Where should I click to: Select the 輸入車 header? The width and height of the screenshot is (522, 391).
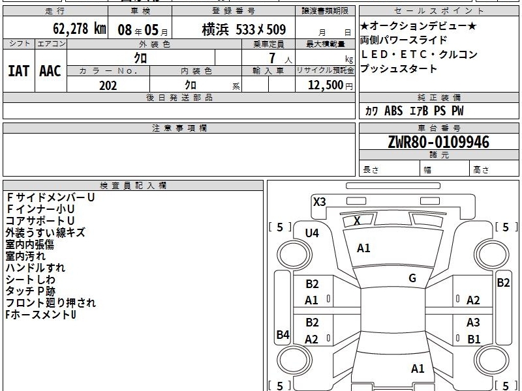coord(268,71)
